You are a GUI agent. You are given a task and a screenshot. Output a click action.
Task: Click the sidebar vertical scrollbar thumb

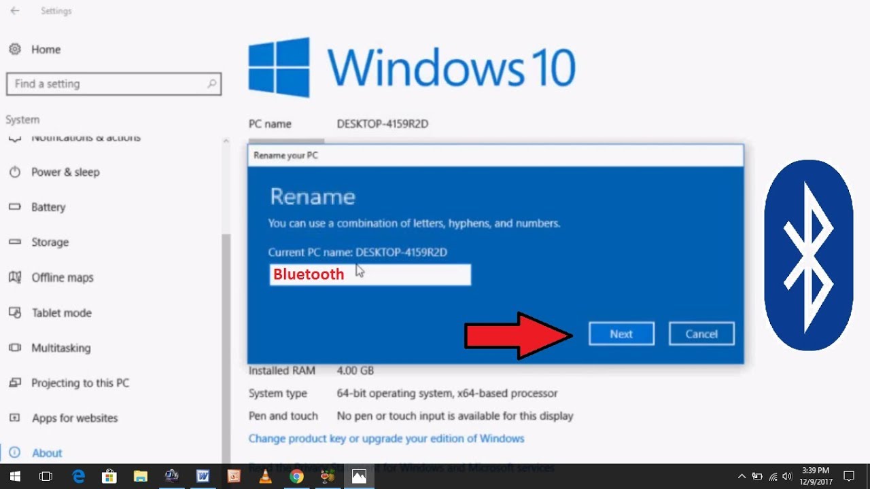(226, 348)
